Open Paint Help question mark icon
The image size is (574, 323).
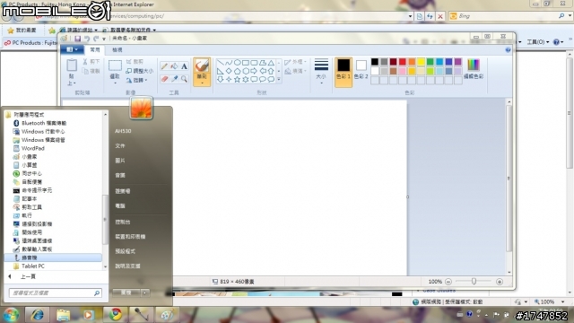pyautogui.click(x=508, y=50)
